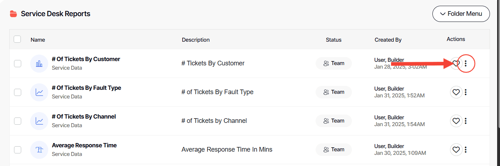Click Team status badge on Tickets By Customer

[x=334, y=63]
